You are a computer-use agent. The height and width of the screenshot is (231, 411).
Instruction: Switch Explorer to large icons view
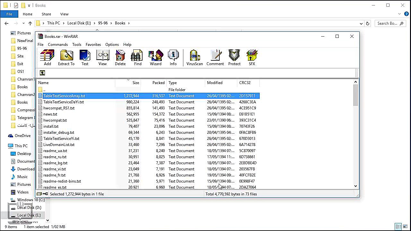pos(405,227)
